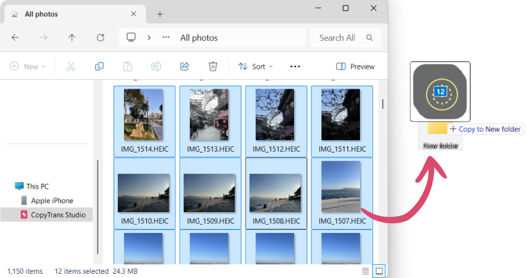Select the All photos tab
Image resolution: width=527 pixels, height=278 pixels.
(75, 14)
